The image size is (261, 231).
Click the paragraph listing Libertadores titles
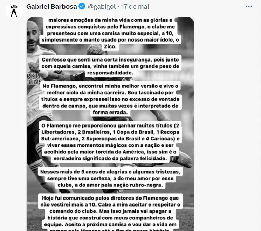[110, 142]
